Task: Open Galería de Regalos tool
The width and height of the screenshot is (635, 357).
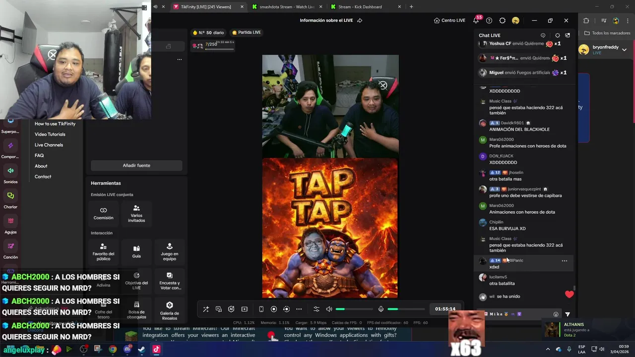Action: click(170, 310)
